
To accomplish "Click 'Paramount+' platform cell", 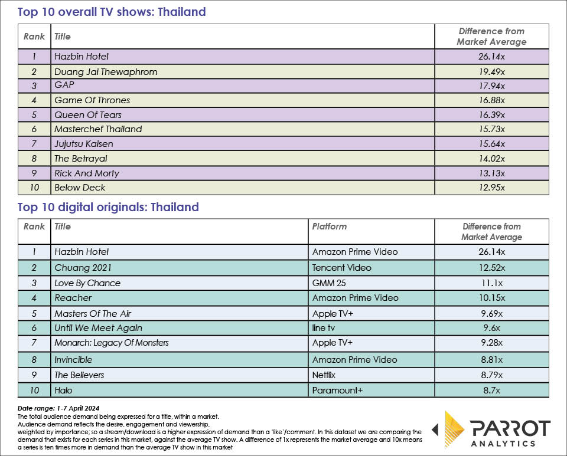I will pyautogui.click(x=372, y=391).
